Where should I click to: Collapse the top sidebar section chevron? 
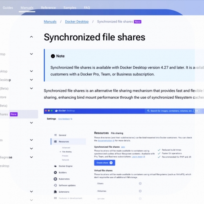point(31,37)
